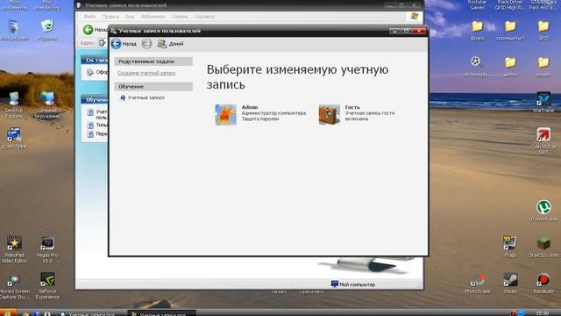
Task: Launch Vegas Pro 10.0 shortcut
Action: pyautogui.click(x=47, y=243)
